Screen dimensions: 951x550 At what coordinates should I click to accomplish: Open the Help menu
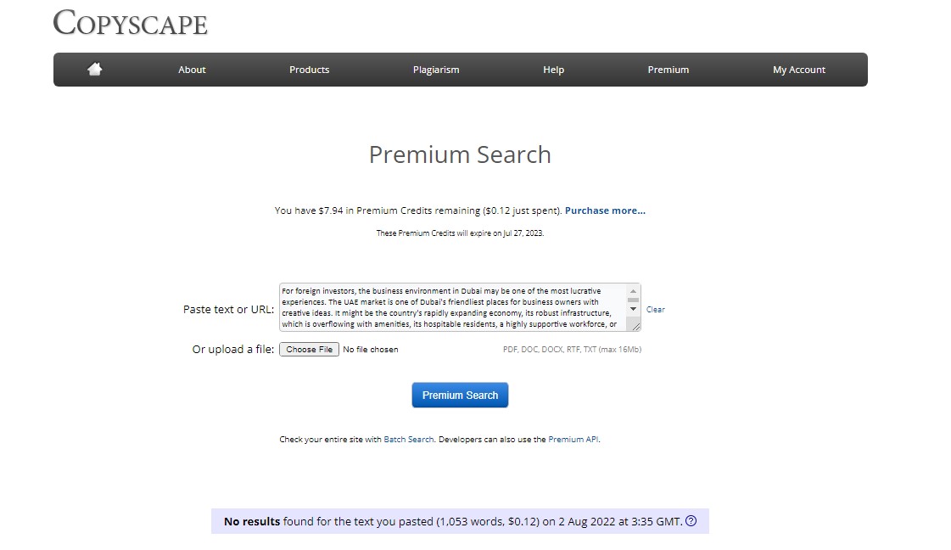tap(553, 70)
